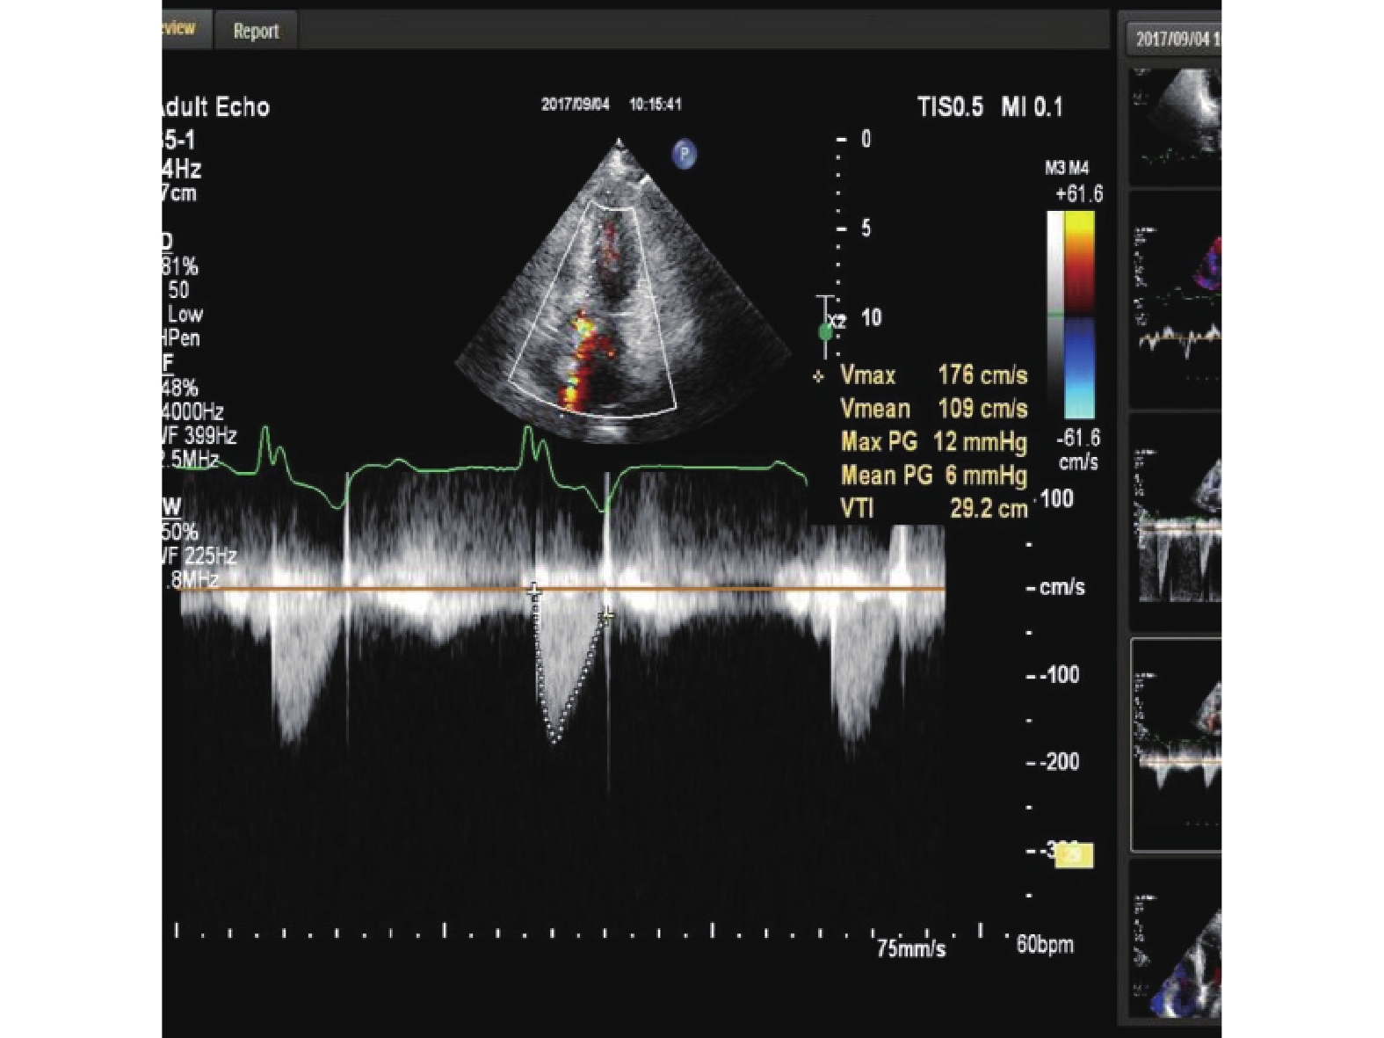
Task: Select the highlighted fourth thumbnail
Action: 1176,744
